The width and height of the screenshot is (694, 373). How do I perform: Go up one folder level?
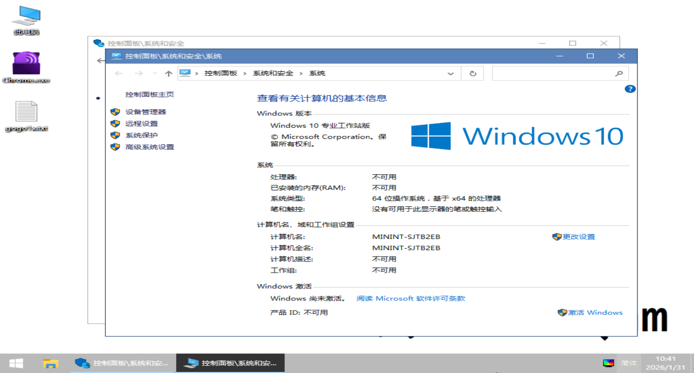point(168,74)
